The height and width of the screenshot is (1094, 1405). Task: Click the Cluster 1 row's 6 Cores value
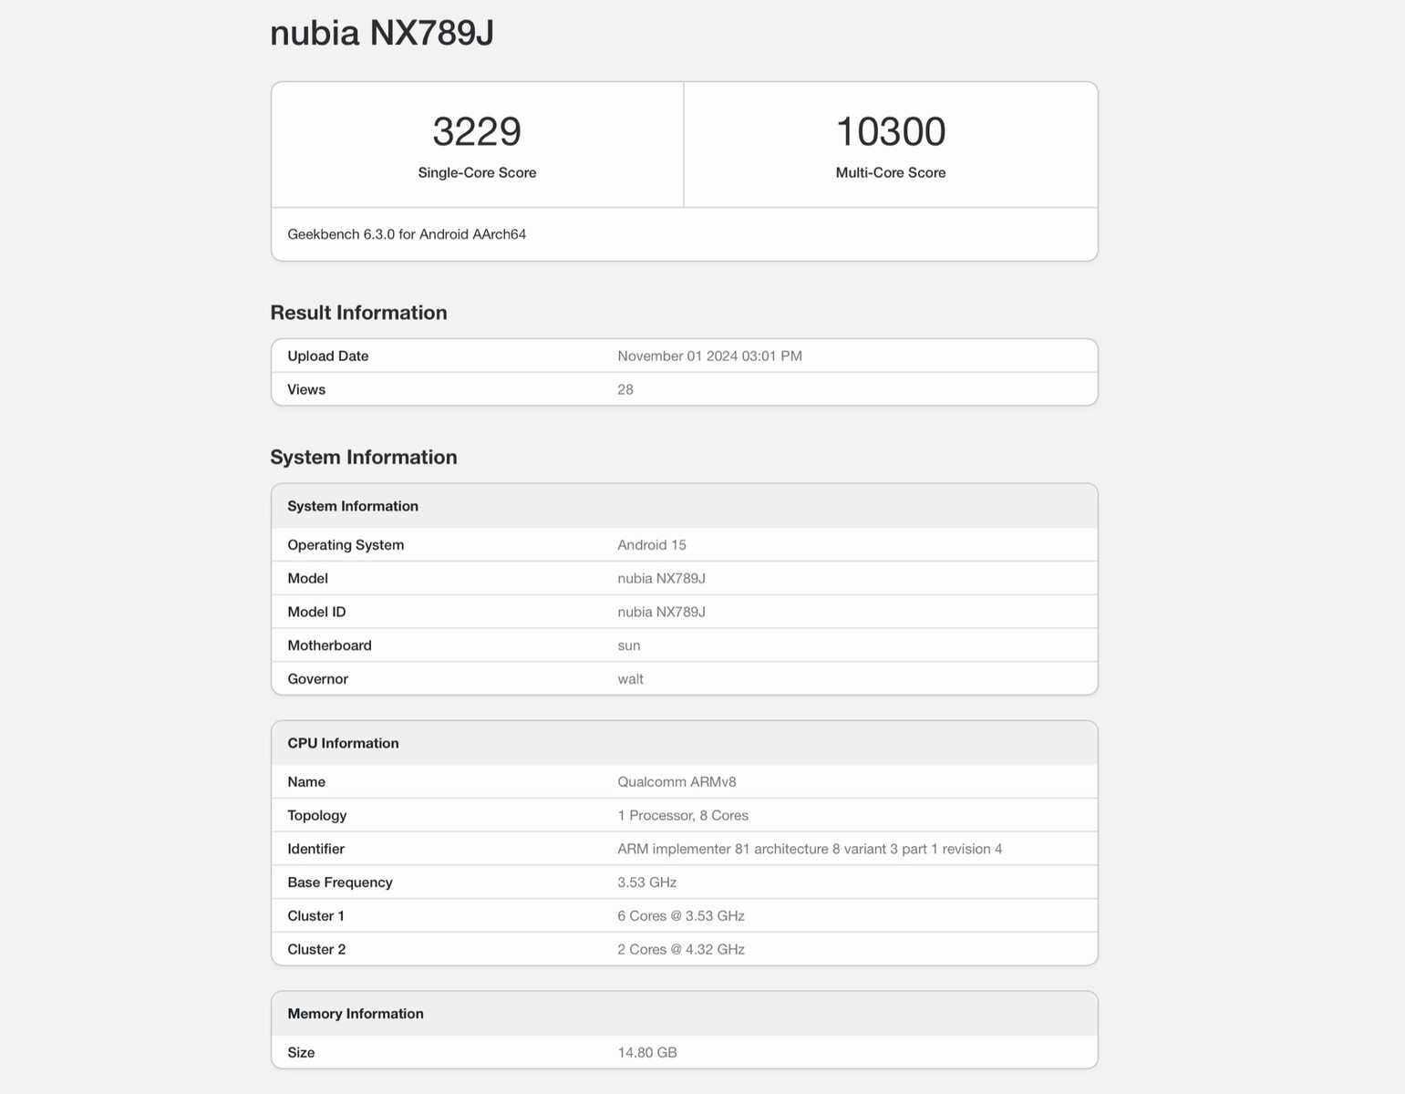click(681, 916)
